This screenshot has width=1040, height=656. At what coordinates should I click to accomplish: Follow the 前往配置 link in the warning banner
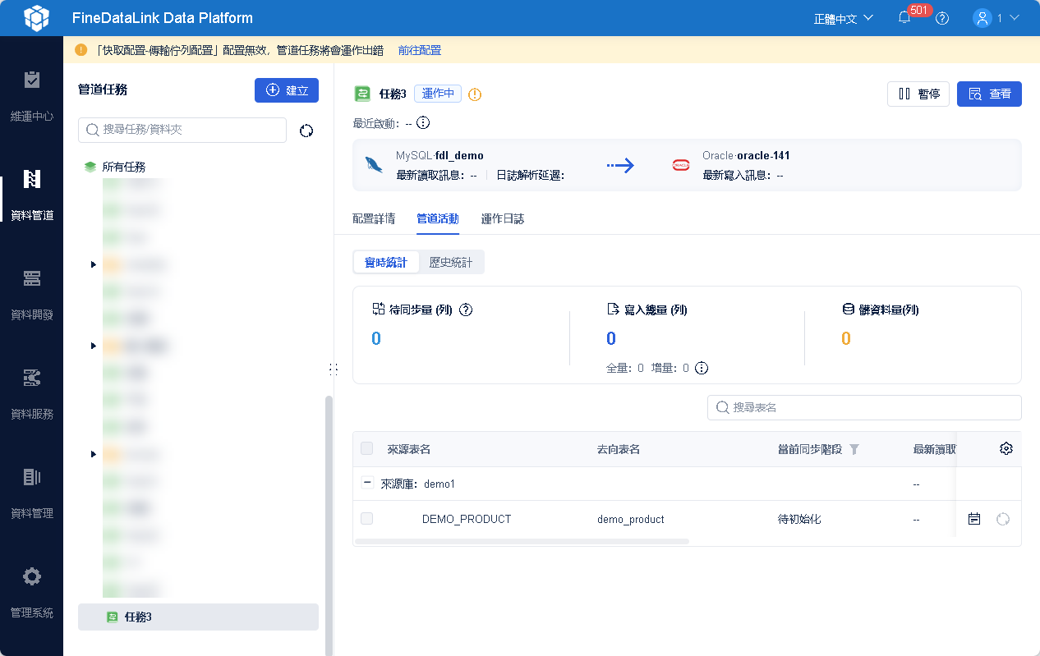pyautogui.click(x=420, y=50)
